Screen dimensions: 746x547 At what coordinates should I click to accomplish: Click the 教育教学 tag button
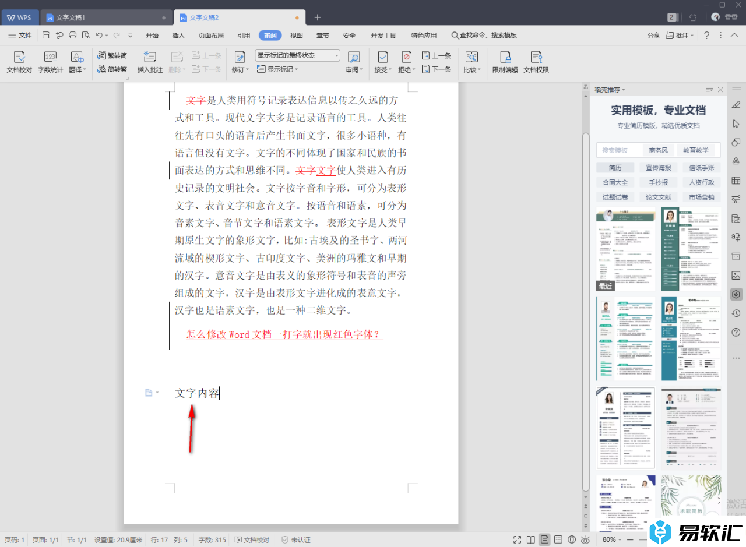click(x=696, y=150)
